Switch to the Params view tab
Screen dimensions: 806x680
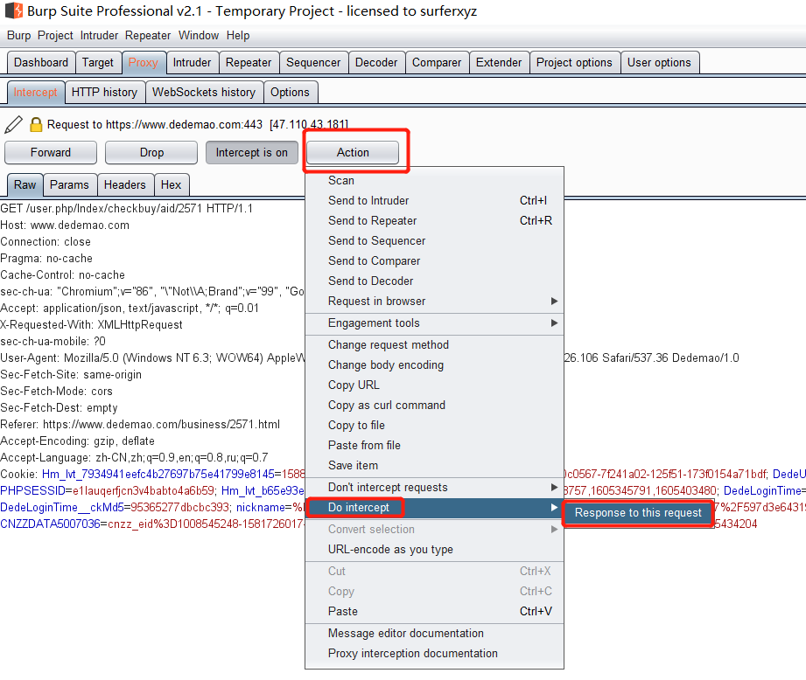tap(69, 184)
